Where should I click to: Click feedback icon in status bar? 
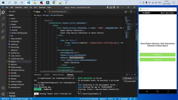tap(131, 99)
